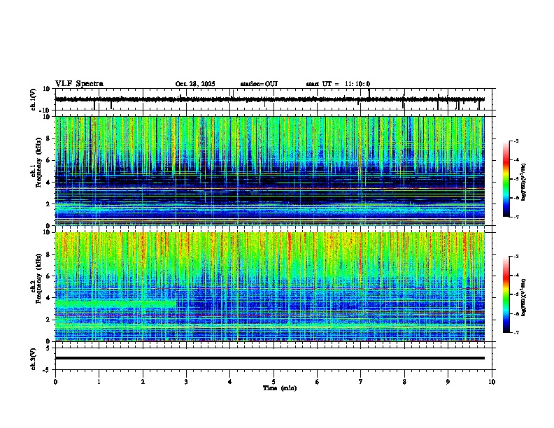Select the date "Oct. 28, 2025"
This screenshot has width=554, height=428.
click(x=195, y=84)
